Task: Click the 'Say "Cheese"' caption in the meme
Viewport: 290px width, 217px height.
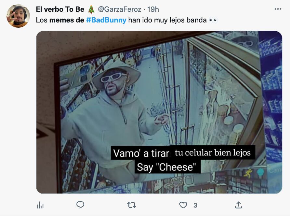Action: (167, 167)
